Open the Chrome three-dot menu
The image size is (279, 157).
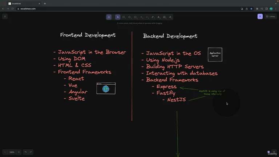[276, 9]
